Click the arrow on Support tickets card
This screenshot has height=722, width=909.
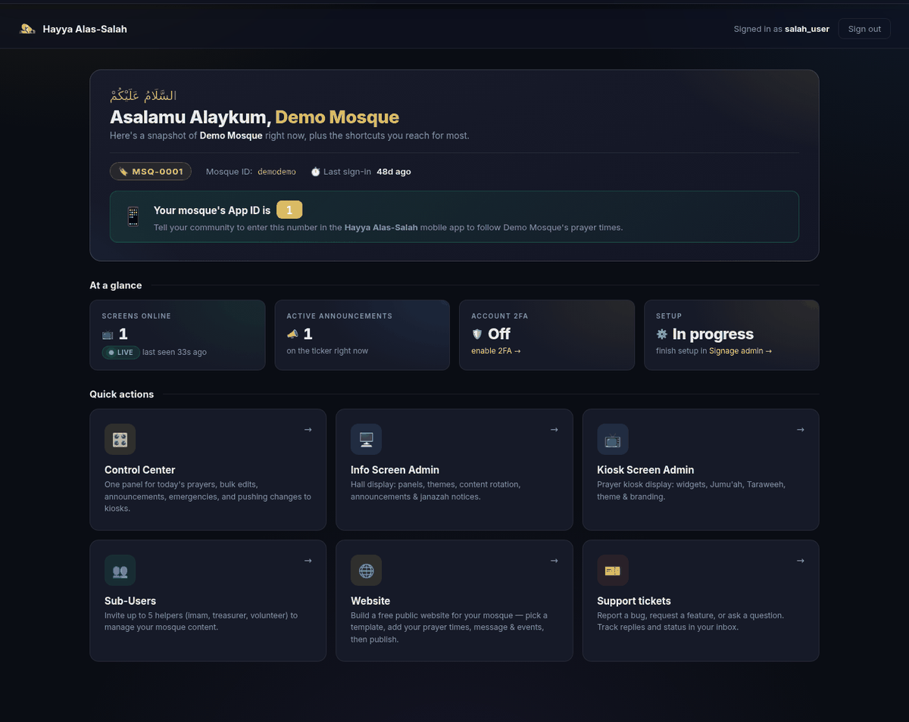click(800, 561)
